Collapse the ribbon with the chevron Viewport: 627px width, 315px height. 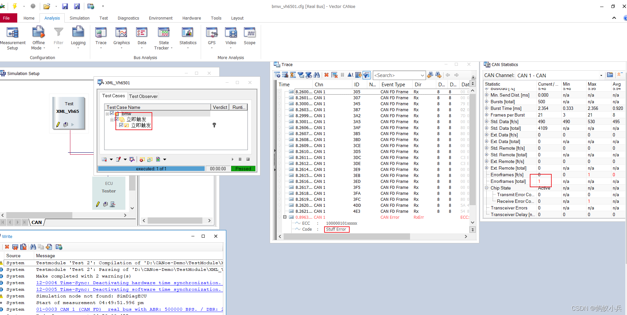[x=614, y=18]
